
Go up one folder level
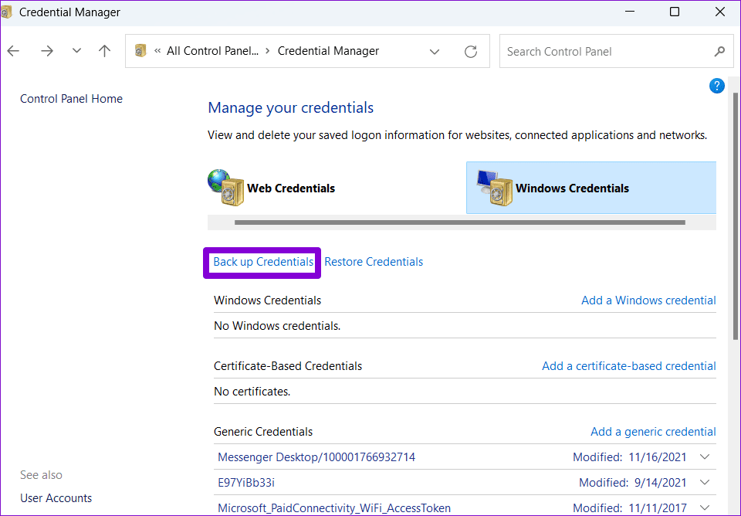pos(104,51)
